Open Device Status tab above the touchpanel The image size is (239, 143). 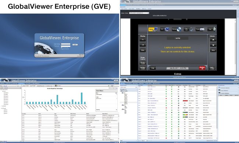click(132, 9)
